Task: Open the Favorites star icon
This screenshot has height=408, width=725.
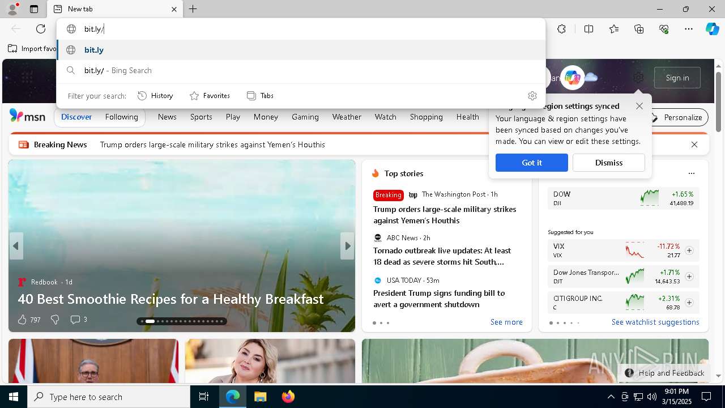Action: click(x=614, y=29)
